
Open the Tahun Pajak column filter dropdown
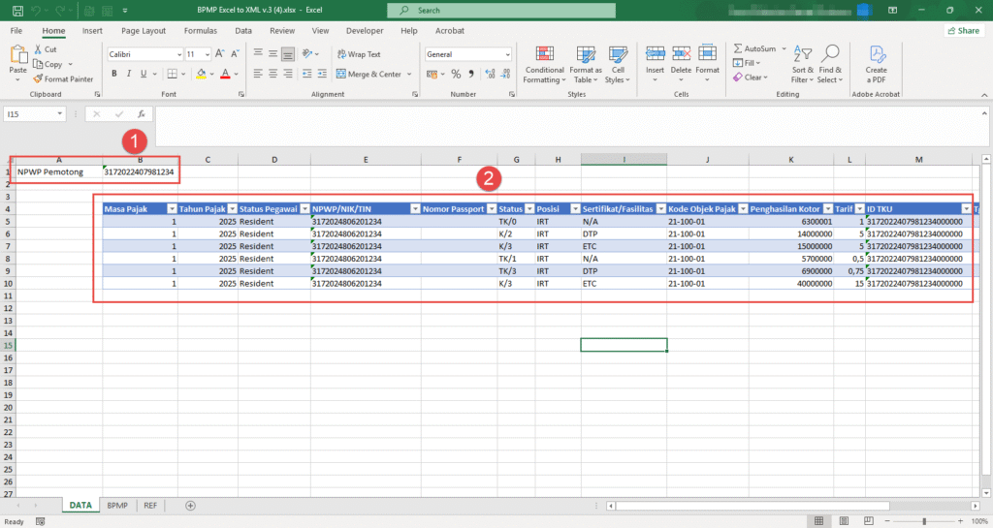[x=231, y=208]
